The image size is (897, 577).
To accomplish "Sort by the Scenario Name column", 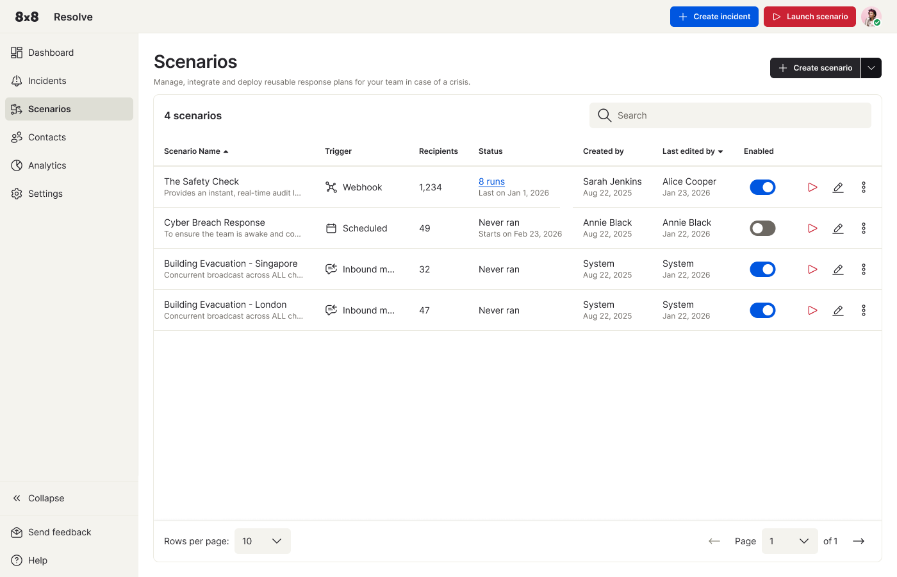I will [x=196, y=151].
